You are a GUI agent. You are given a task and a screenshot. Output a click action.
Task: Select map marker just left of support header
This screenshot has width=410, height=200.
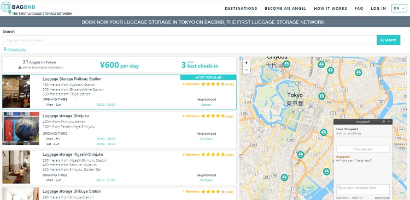[x=324, y=132]
